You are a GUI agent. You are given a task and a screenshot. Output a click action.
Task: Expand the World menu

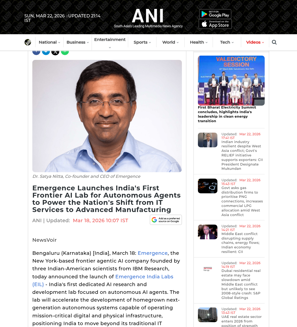point(170,42)
